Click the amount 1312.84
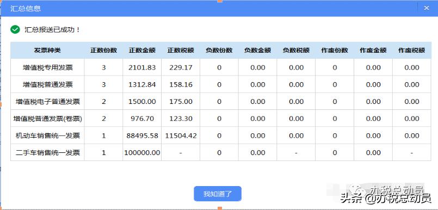Viewport: 438px width, 210px height. tap(142, 85)
